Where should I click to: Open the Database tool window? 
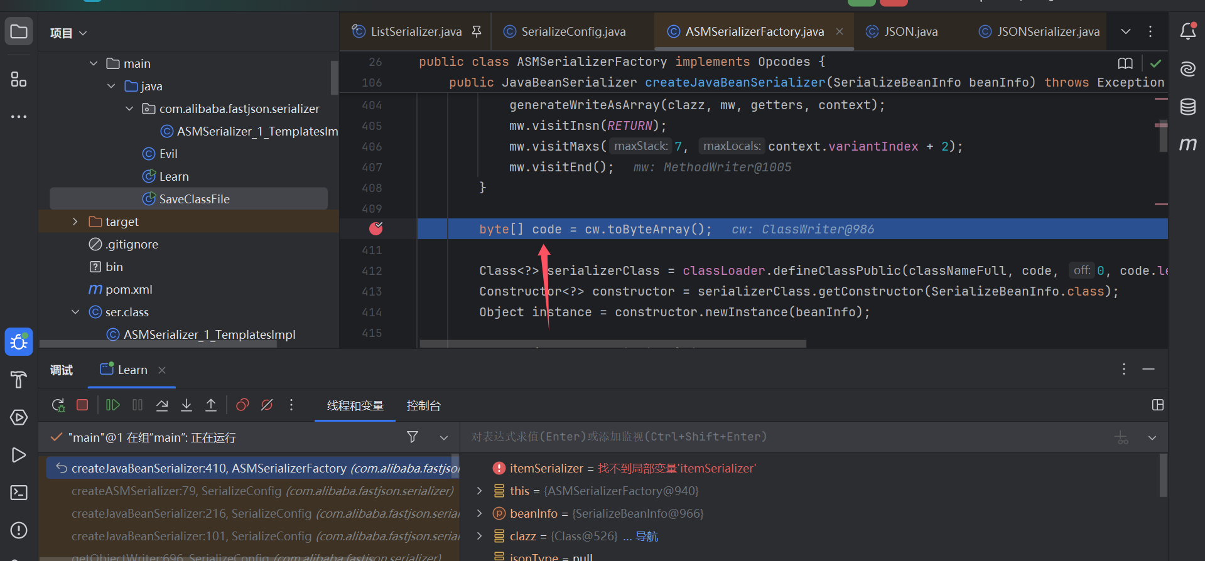pyautogui.click(x=1188, y=107)
